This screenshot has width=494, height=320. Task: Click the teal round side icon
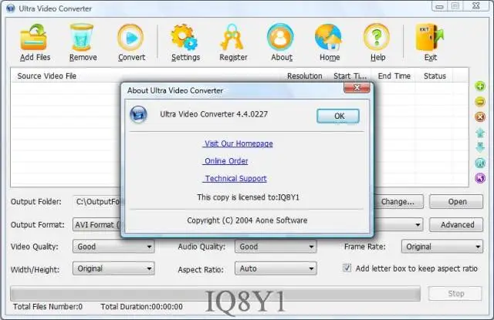[x=480, y=163]
